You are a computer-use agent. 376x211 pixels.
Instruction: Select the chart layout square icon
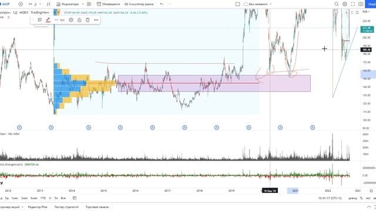237,4
